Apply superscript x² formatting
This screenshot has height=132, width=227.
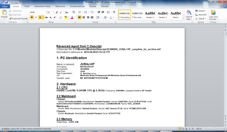[55, 17]
